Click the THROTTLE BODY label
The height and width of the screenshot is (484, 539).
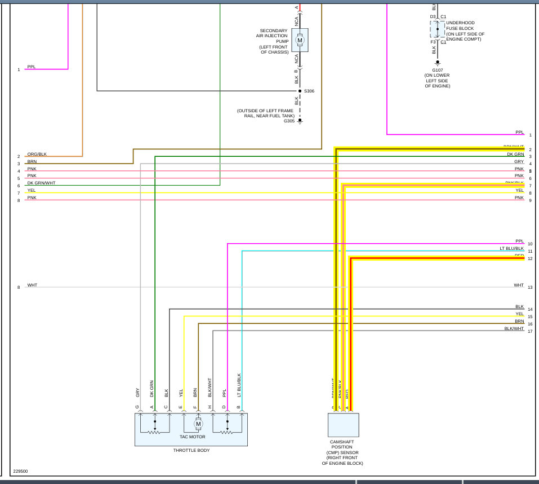point(191,450)
